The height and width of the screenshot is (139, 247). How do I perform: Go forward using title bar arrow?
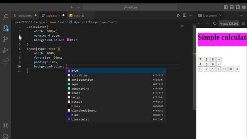tap(78, 7)
